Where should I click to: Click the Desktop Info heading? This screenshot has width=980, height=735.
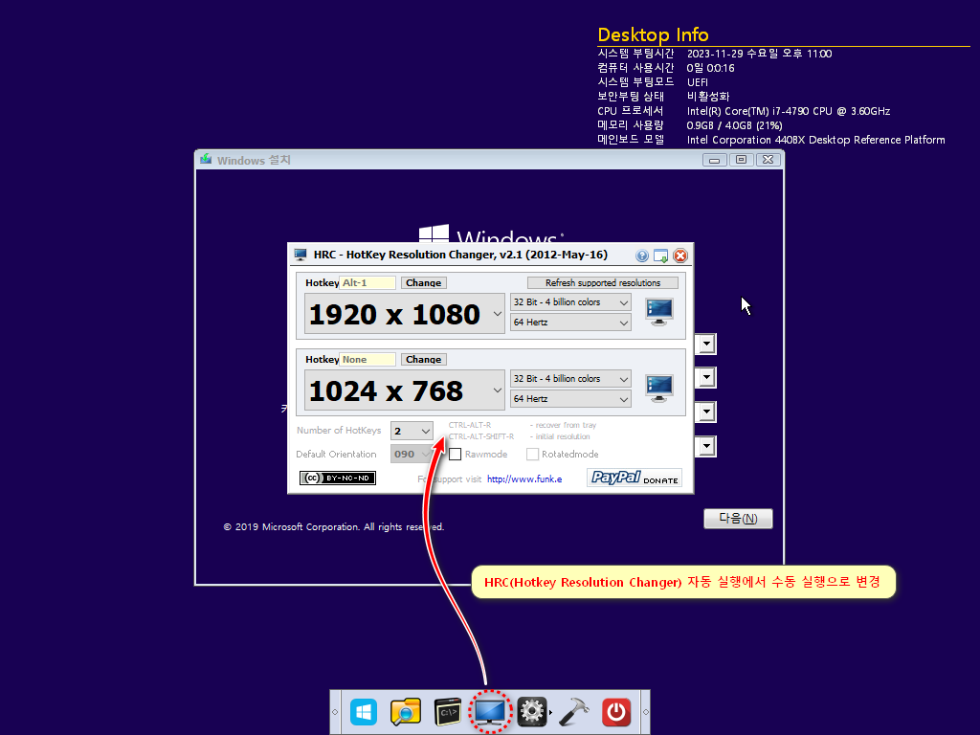(x=653, y=35)
